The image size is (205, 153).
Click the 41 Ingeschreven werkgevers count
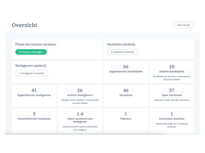(34, 90)
